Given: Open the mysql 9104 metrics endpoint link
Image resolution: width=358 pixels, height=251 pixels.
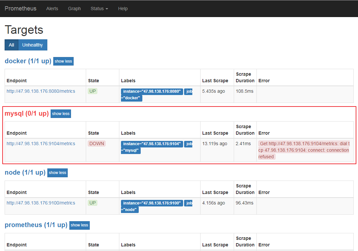Looking at the screenshot, I should click(41, 144).
